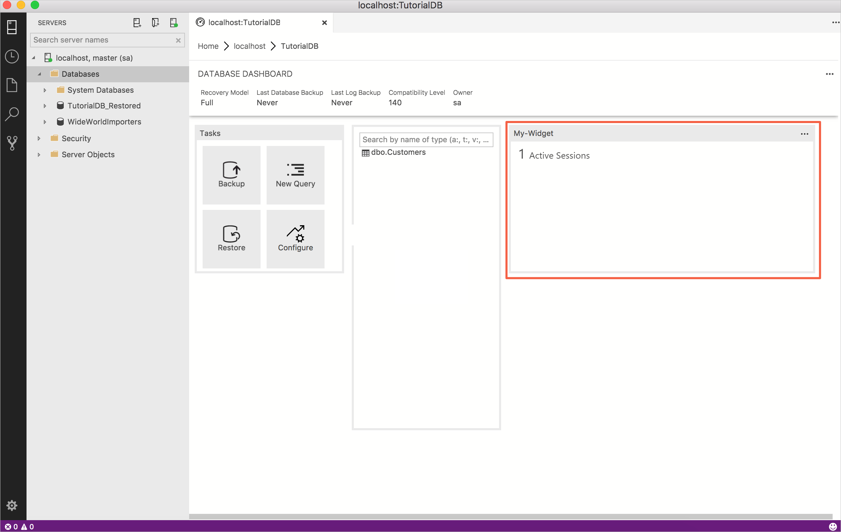Click the Restore task icon

[231, 238]
